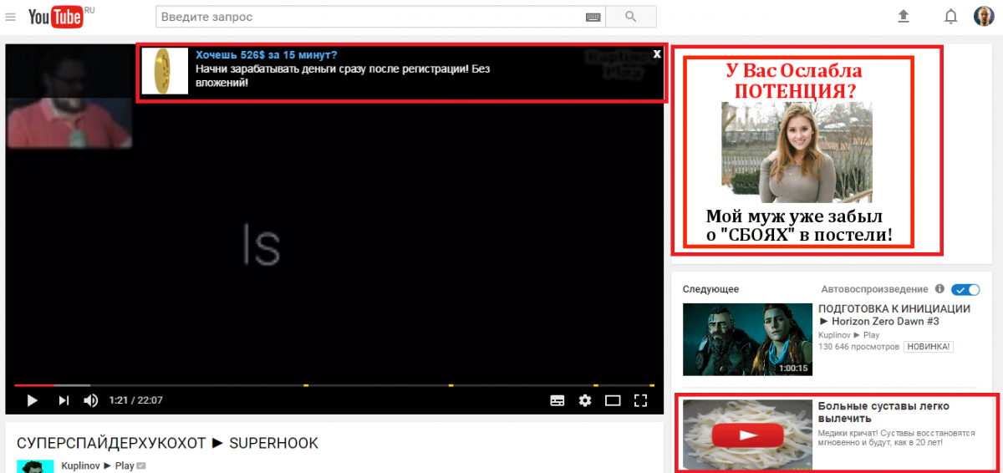Click the gold coin ad thumbnail

[165, 71]
